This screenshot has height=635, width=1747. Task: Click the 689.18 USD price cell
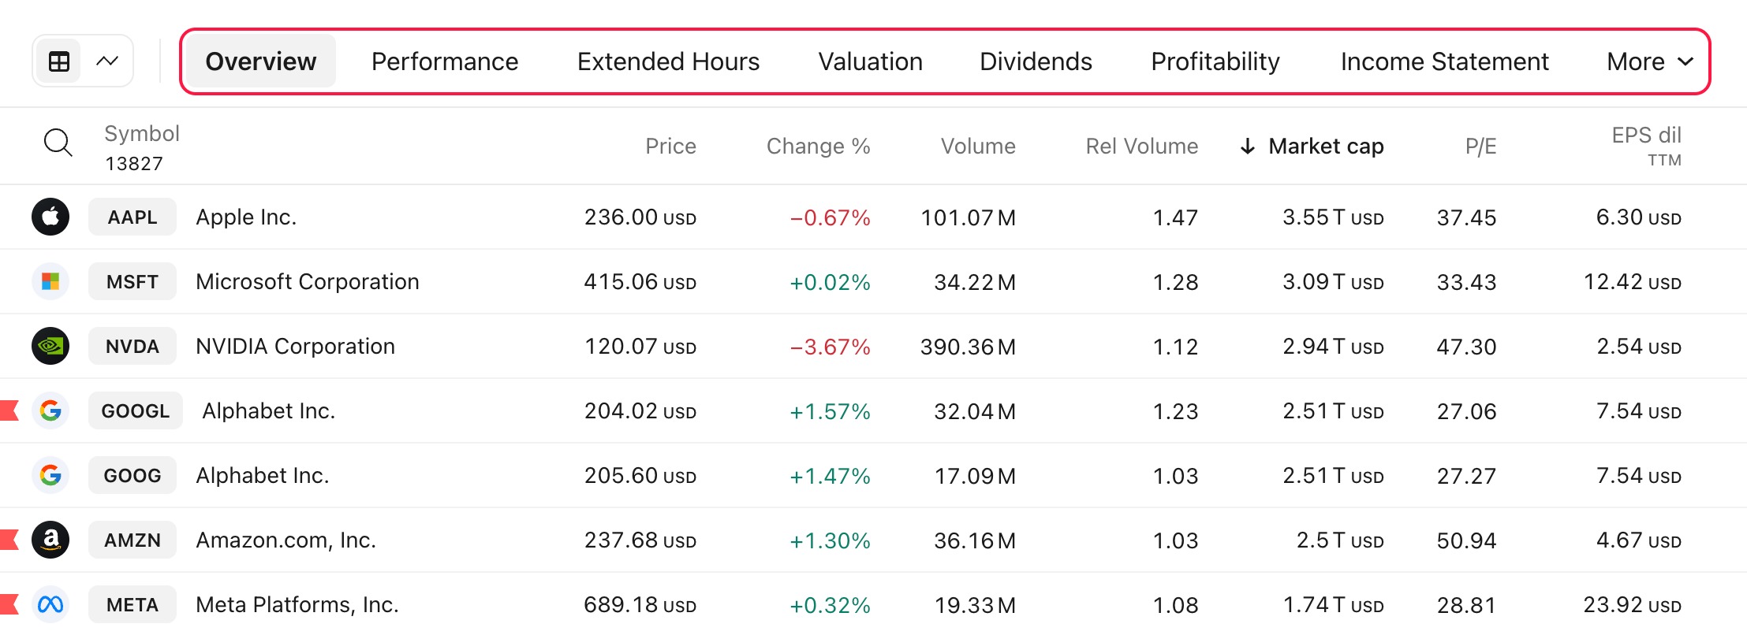pos(640,605)
